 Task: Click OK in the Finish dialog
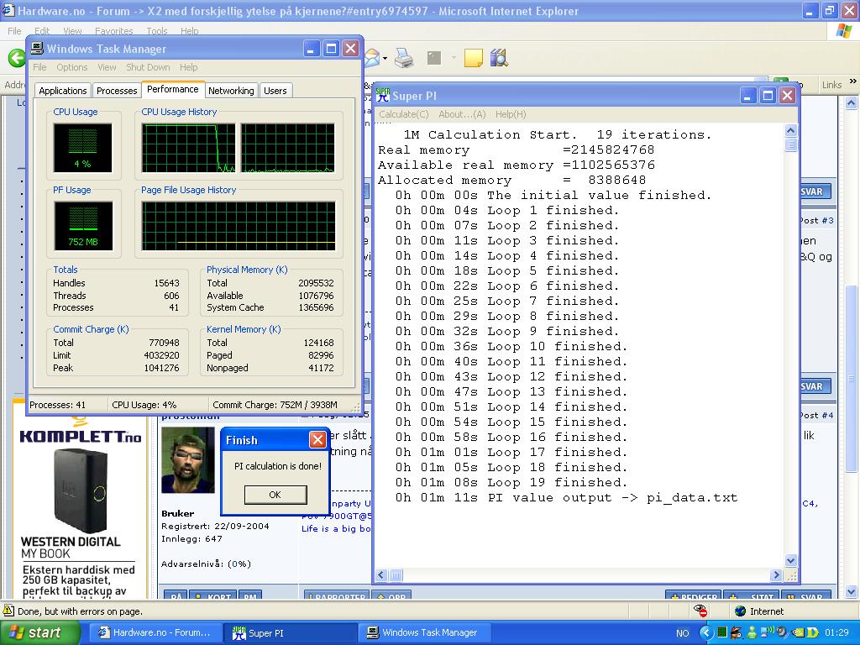tap(275, 494)
